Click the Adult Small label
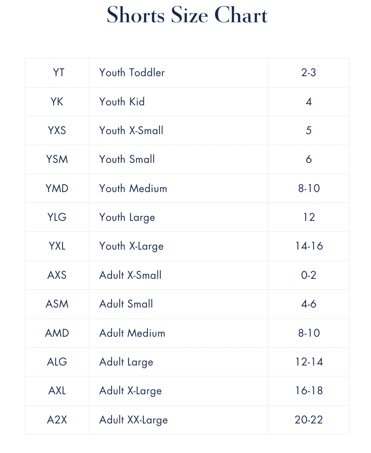Screen dimensions: 371x453 point(126,304)
